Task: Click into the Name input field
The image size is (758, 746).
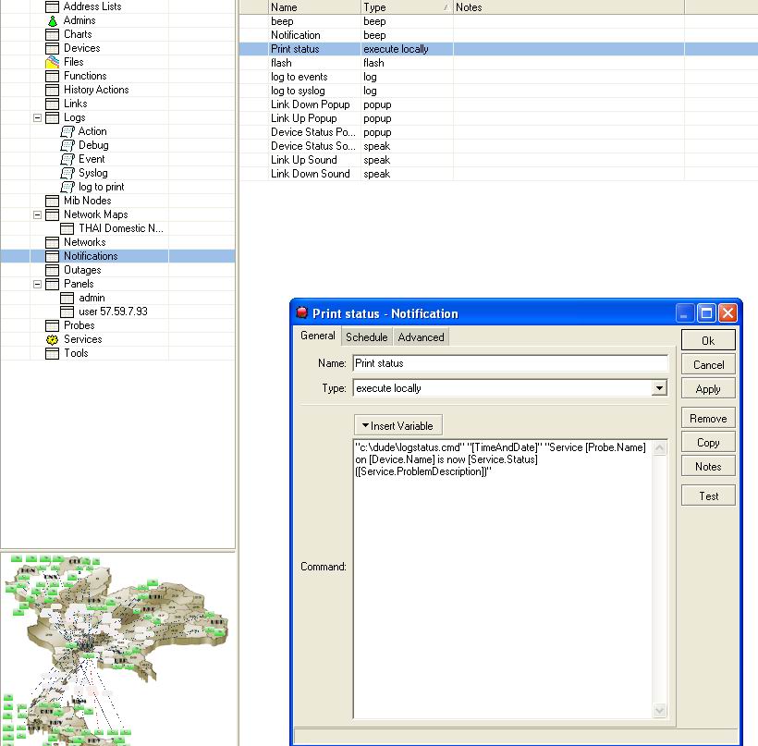Action: click(510, 363)
